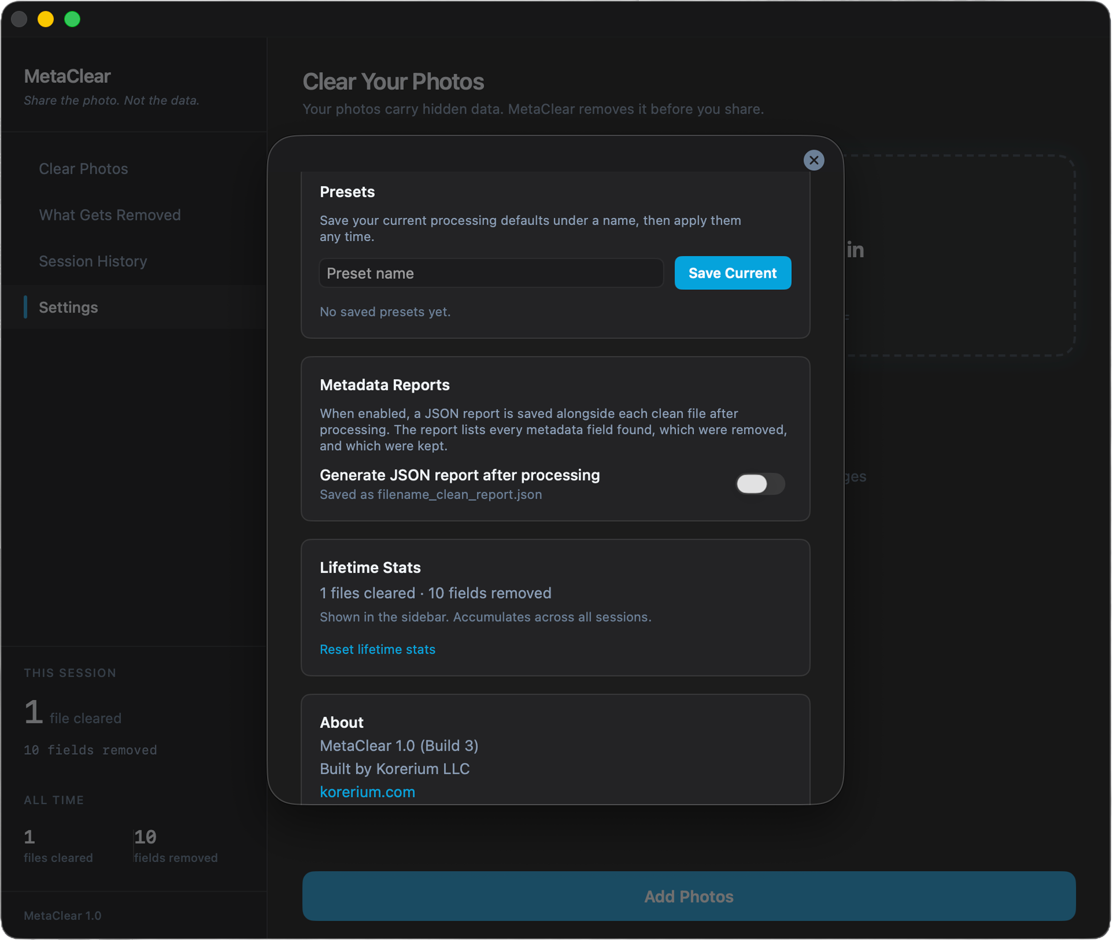Click the 'MetaClear 1.0 (Build 3)' text

(399, 746)
